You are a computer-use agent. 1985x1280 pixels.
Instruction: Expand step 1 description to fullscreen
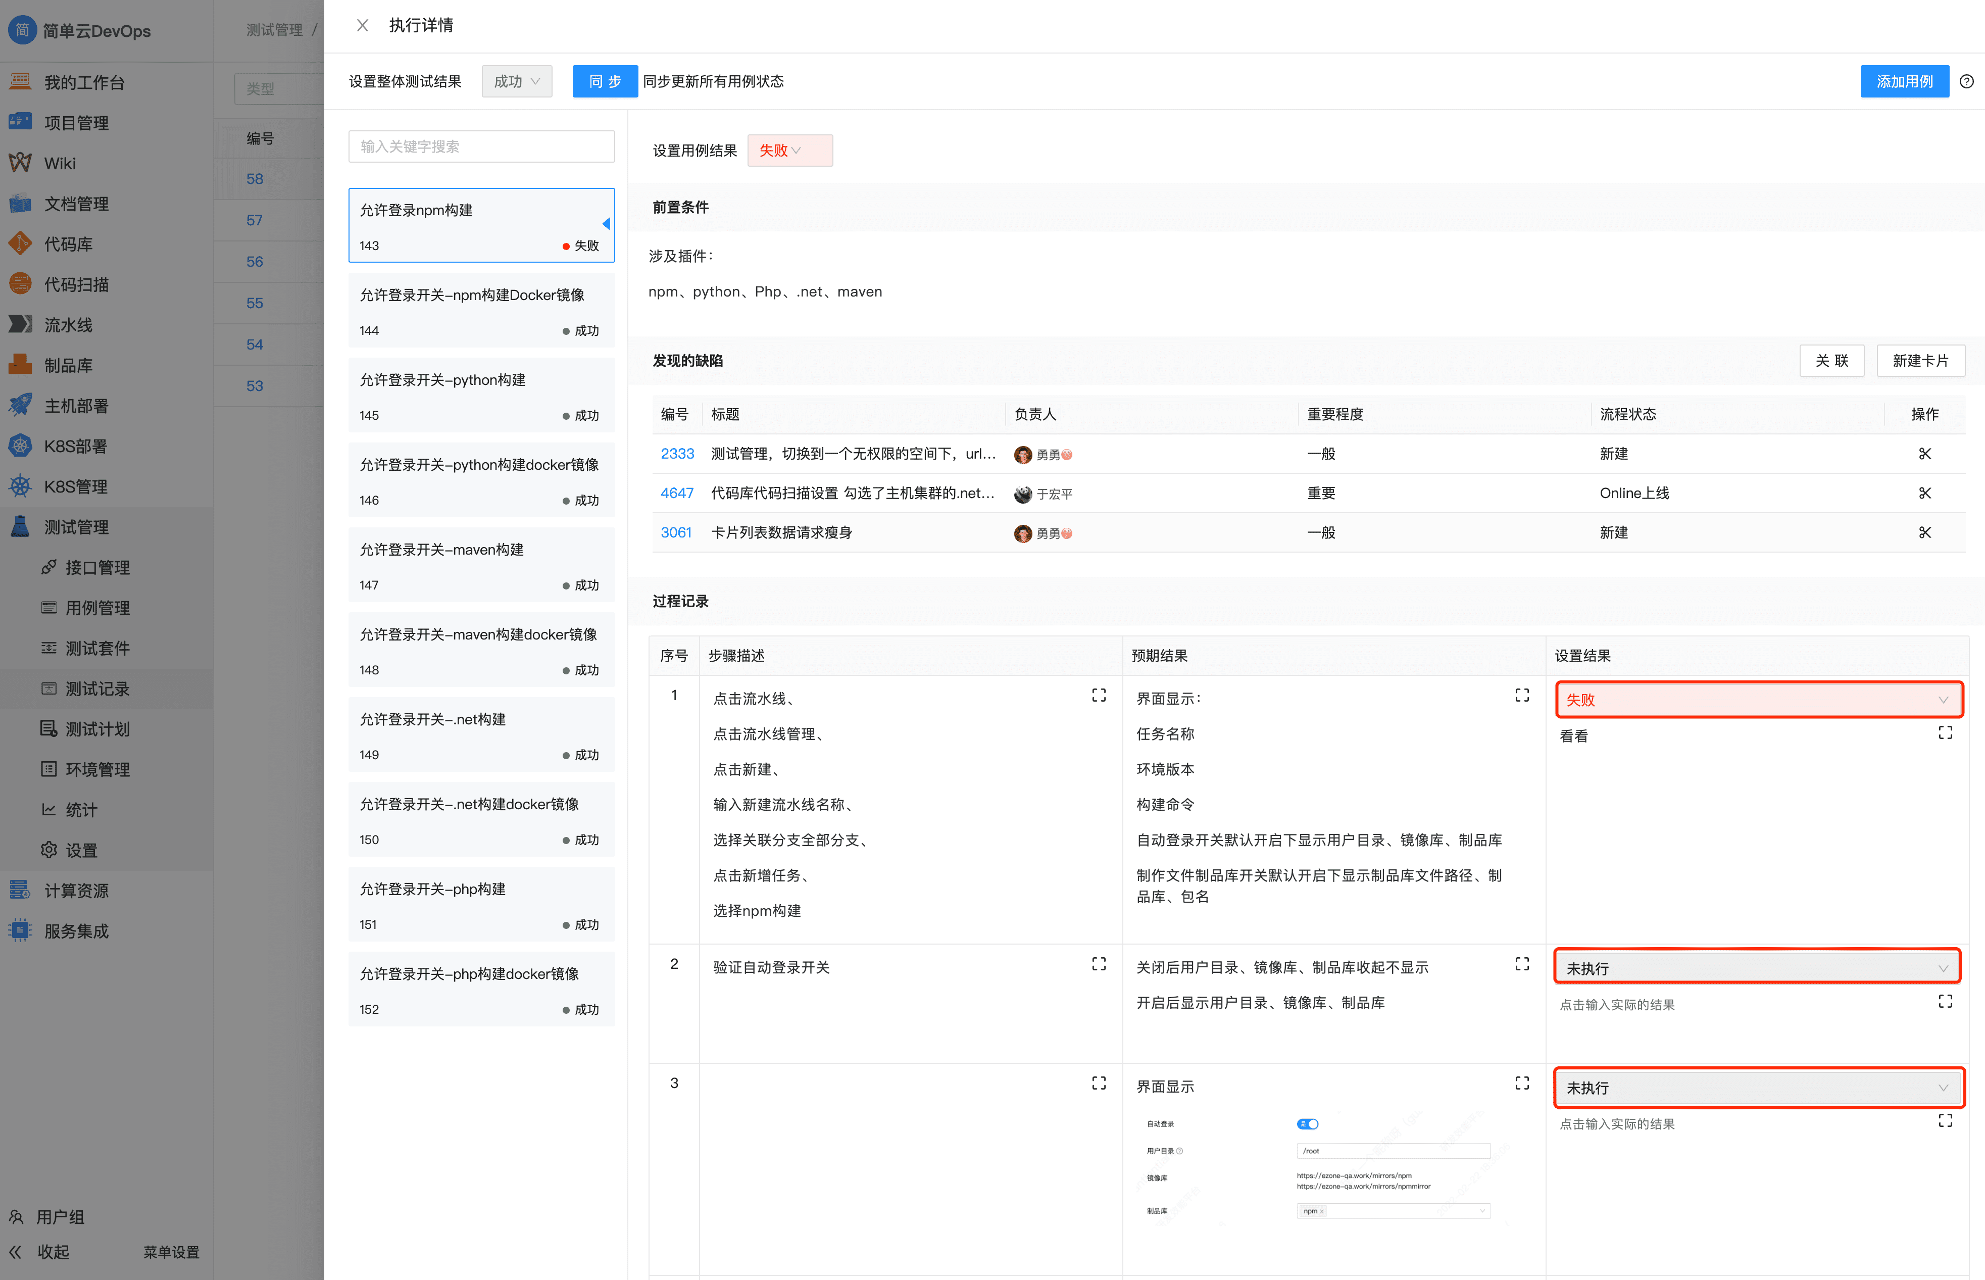(1099, 695)
